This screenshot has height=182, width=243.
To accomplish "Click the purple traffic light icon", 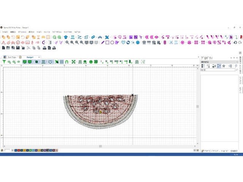I will point(165,42).
